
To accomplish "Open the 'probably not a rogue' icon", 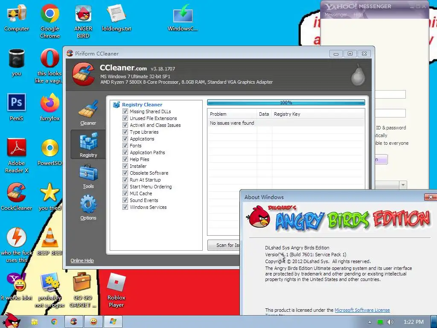I will [50, 290].
